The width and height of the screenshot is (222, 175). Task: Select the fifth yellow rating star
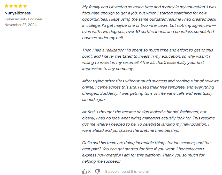tap(25, 6)
